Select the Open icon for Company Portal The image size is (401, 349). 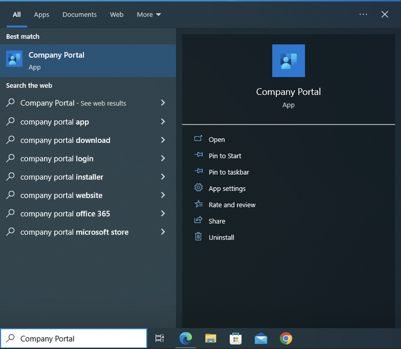click(199, 139)
